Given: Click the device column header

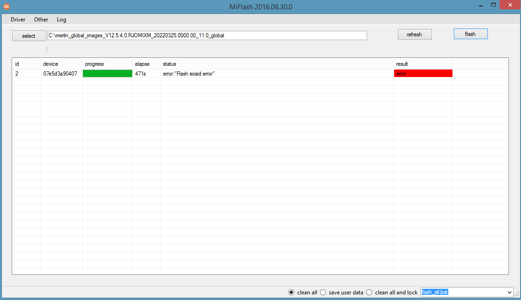Looking at the screenshot, I should pyautogui.click(x=62, y=64).
